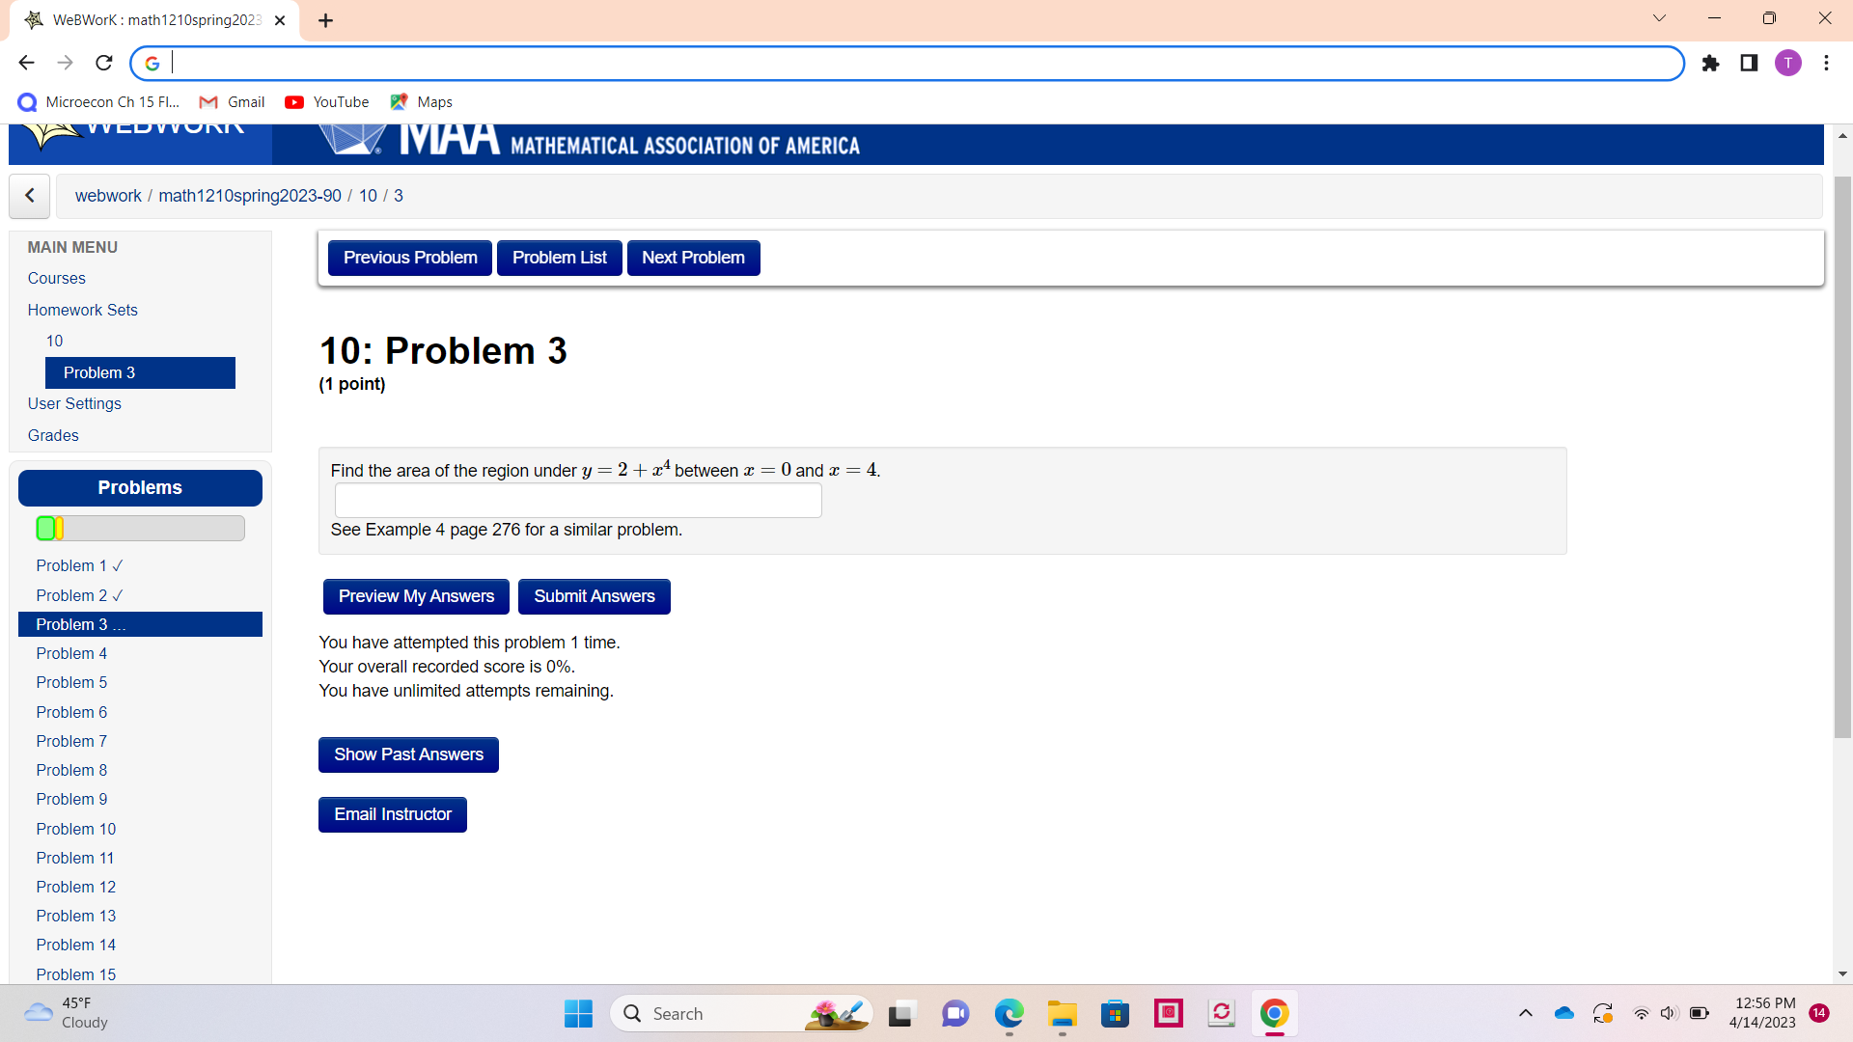Screen dimensions: 1853x1042
Task: Click the answer input field below the problem
Action: tap(577, 500)
